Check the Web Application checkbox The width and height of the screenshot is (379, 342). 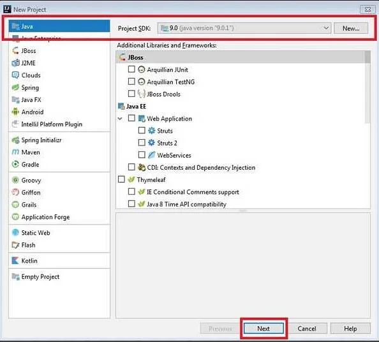pos(131,118)
